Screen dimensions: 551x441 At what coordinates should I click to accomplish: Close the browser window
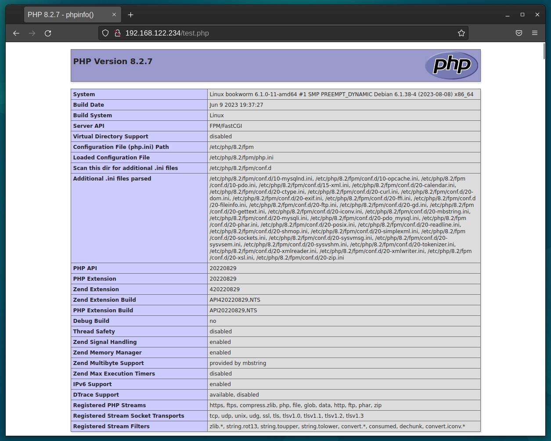pyautogui.click(x=537, y=14)
